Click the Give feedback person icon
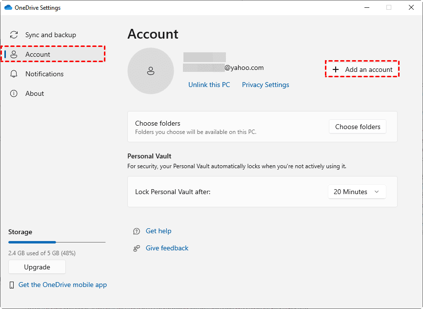 point(137,248)
